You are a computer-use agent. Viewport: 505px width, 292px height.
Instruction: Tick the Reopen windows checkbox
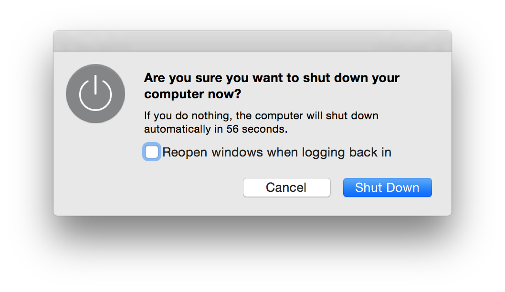coord(152,152)
